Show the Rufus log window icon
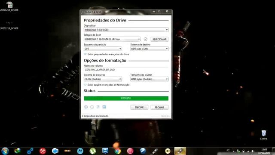 [x=104, y=107]
